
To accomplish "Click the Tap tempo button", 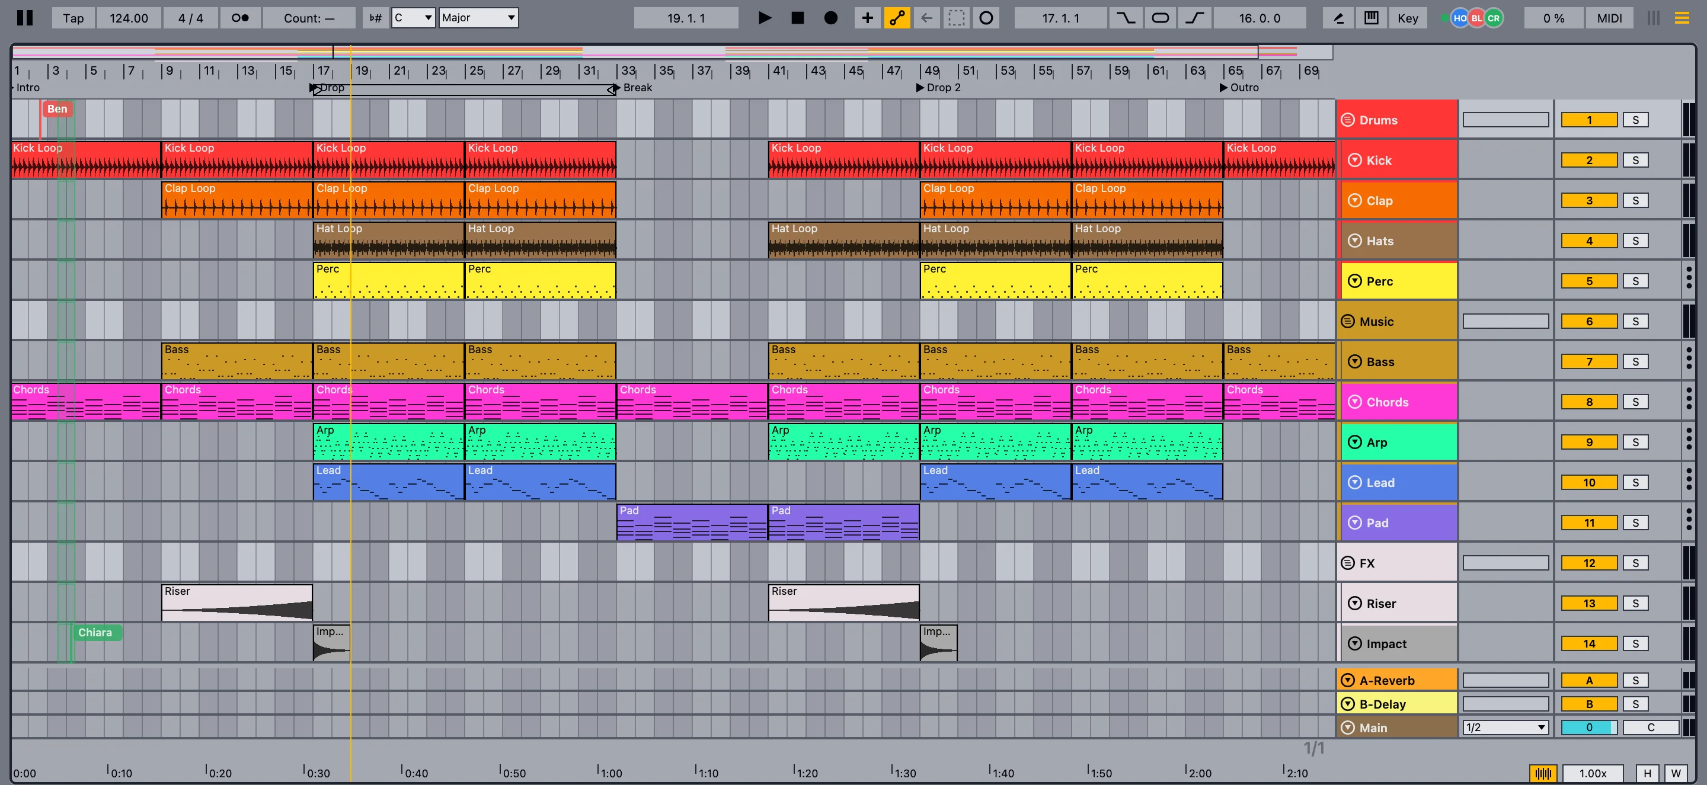I will (x=73, y=18).
